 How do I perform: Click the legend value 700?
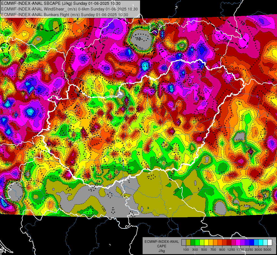pyautogui.click(x=213, y=250)
